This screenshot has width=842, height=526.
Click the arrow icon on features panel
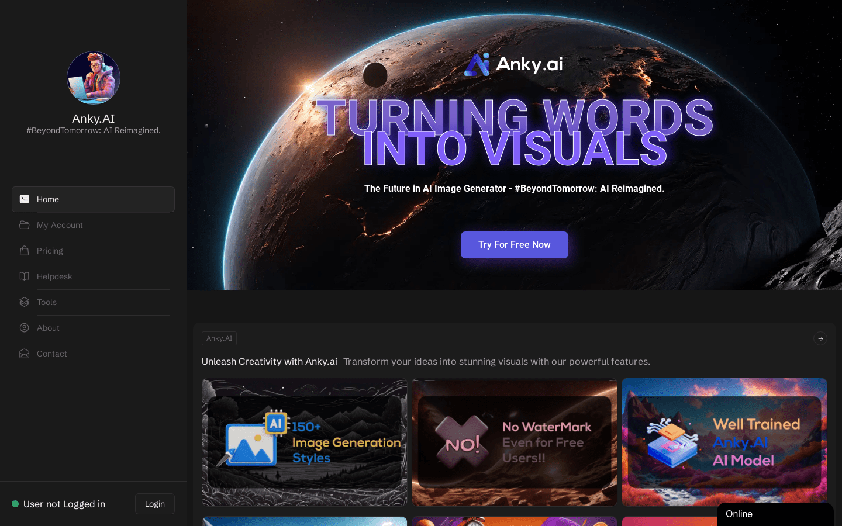tap(820, 338)
